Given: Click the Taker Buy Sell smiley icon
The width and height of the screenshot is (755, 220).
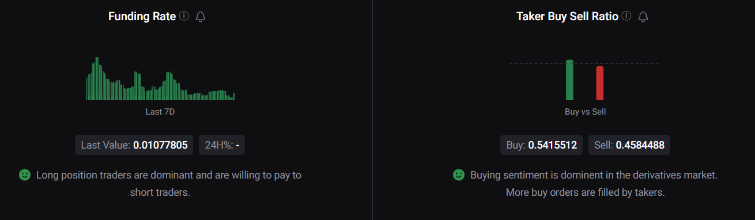Looking at the screenshot, I should (x=459, y=175).
